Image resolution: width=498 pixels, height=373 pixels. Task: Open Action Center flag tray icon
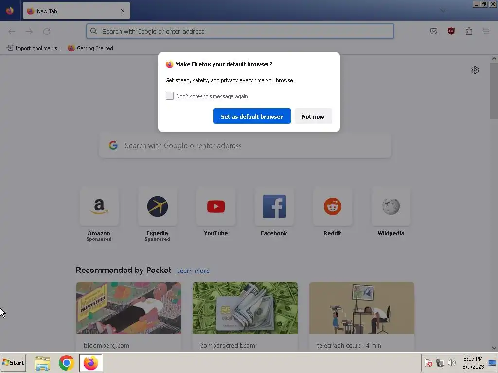pos(428,362)
